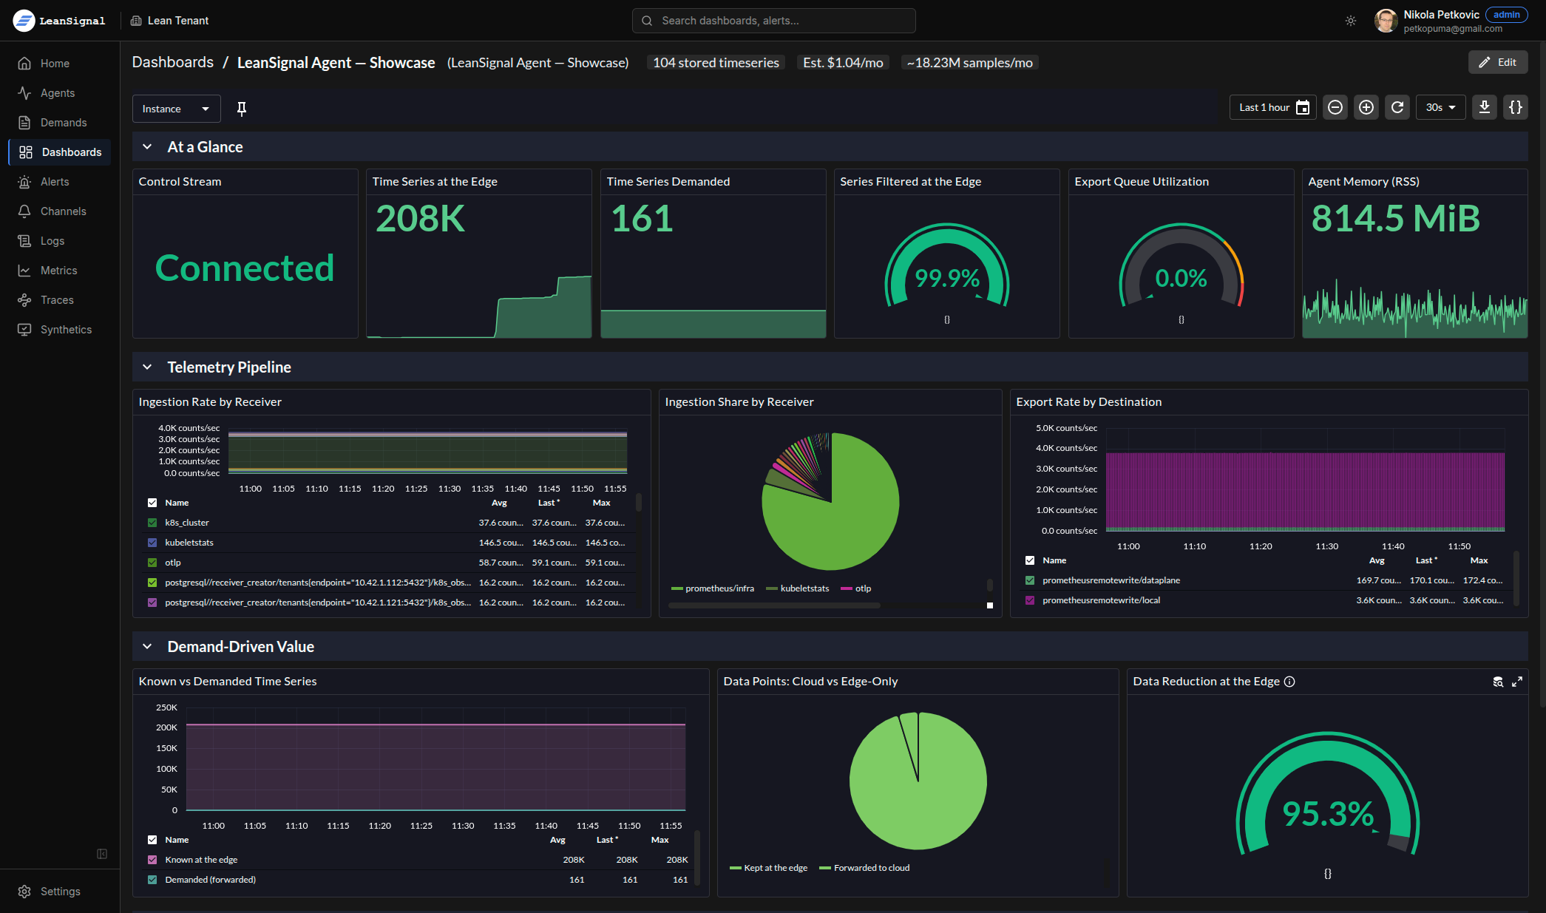The image size is (1546, 913).
Task: Focus the Search dashboards, alerts input
Action: pyautogui.click(x=773, y=21)
